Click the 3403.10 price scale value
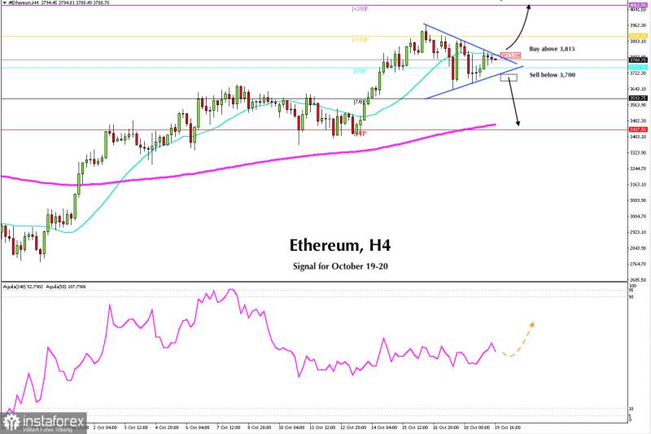651x434 pixels. (x=638, y=137)
